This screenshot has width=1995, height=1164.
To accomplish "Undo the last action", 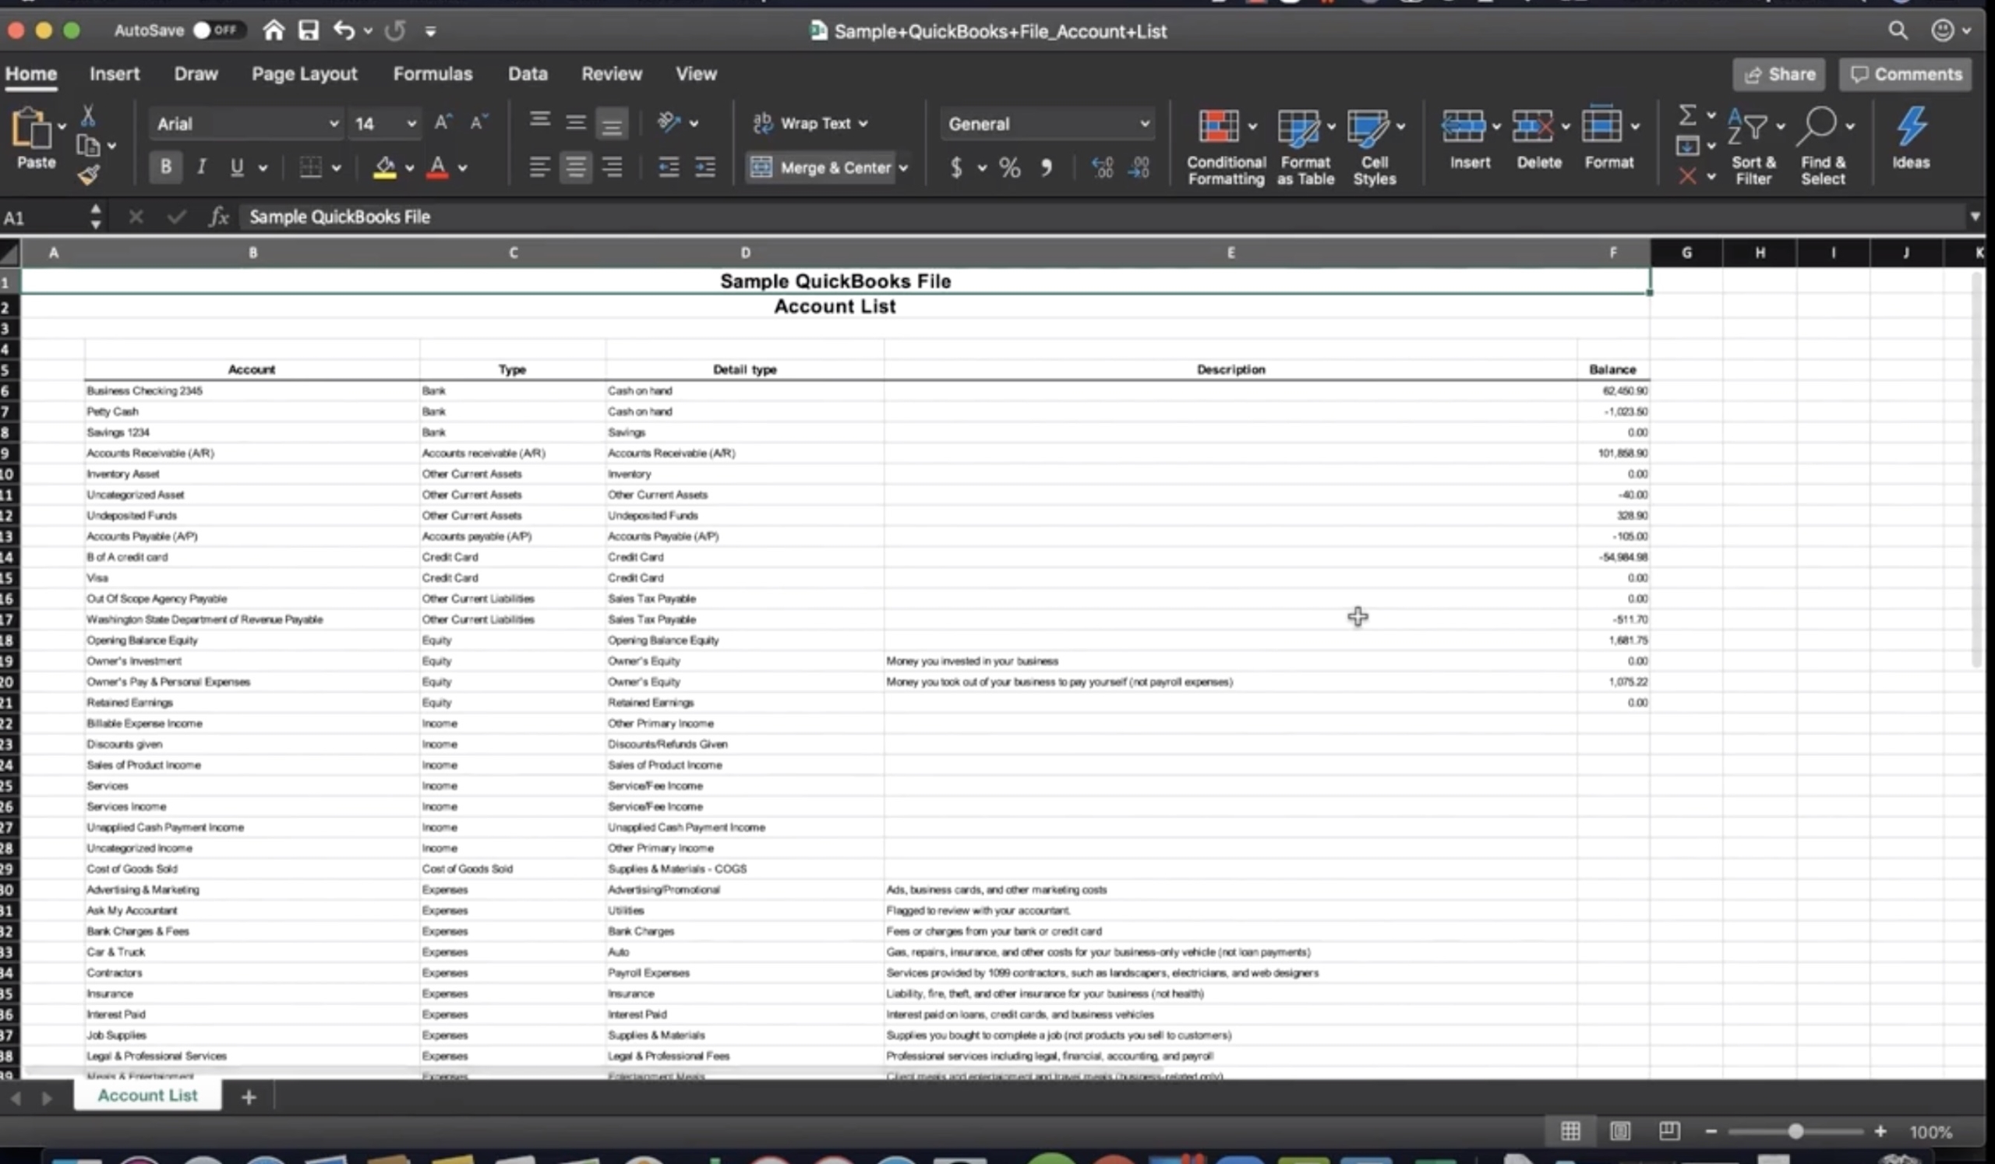I will pos(343,30).
